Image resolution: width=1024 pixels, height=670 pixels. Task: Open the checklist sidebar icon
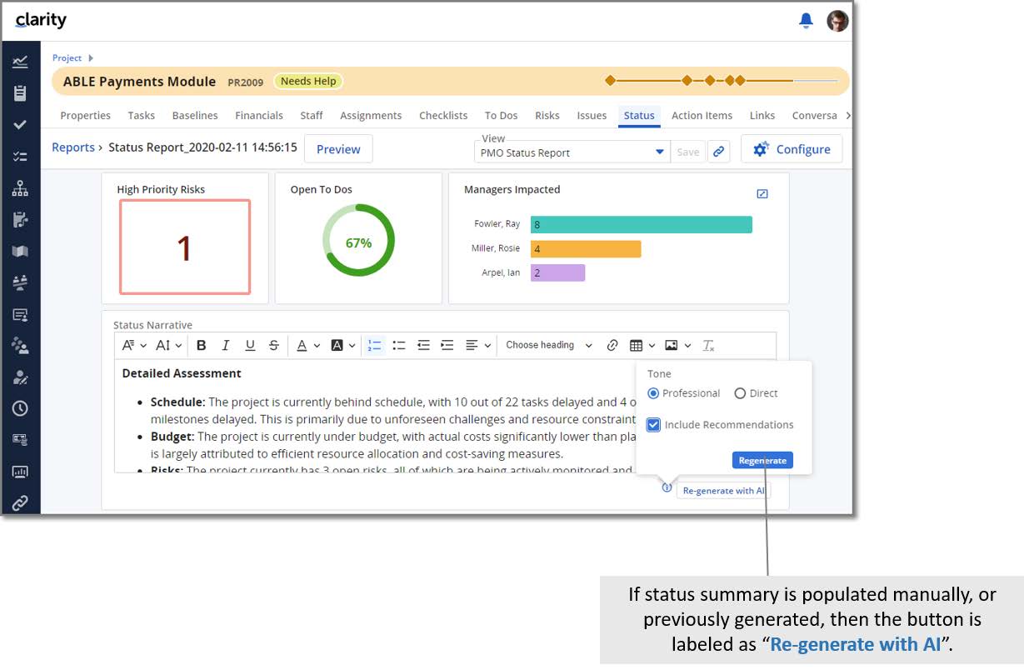(20, 157)
